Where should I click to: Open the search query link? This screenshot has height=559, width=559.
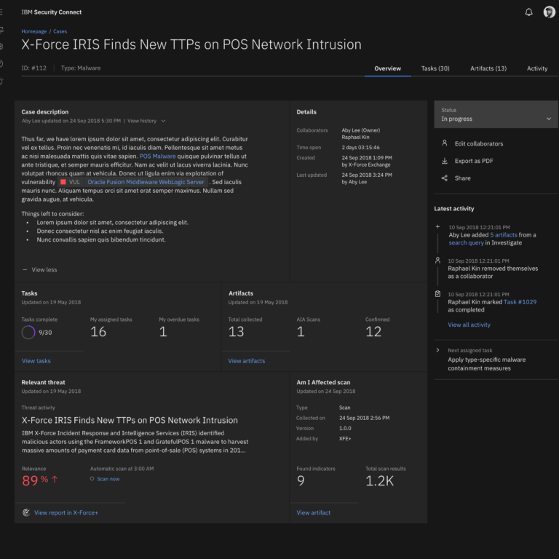point(466,243)
